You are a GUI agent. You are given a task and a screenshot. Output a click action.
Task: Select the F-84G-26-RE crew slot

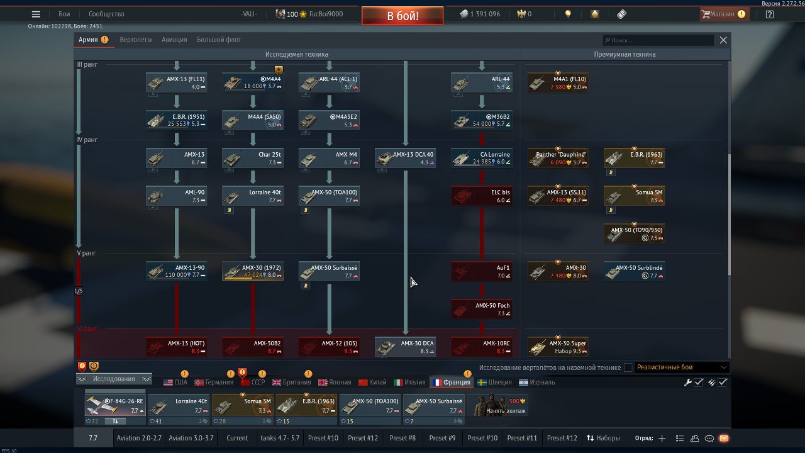click(115, 406)
